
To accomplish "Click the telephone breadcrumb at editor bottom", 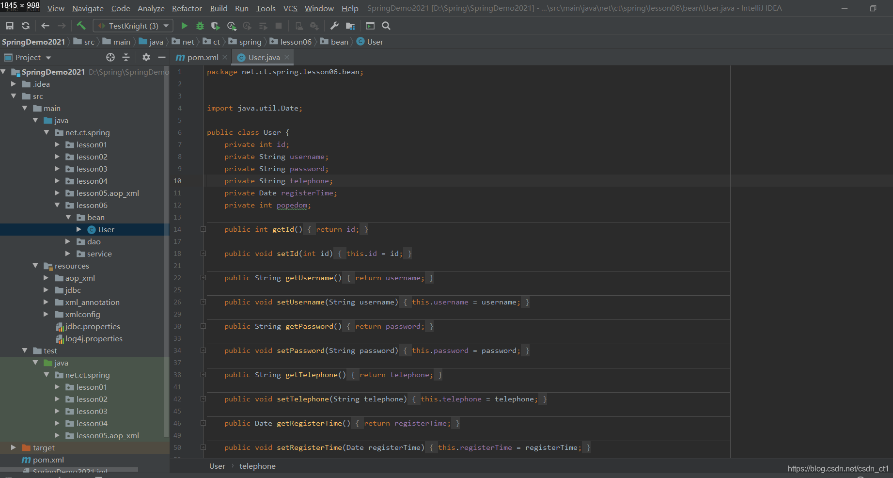I will pos(257,466).
